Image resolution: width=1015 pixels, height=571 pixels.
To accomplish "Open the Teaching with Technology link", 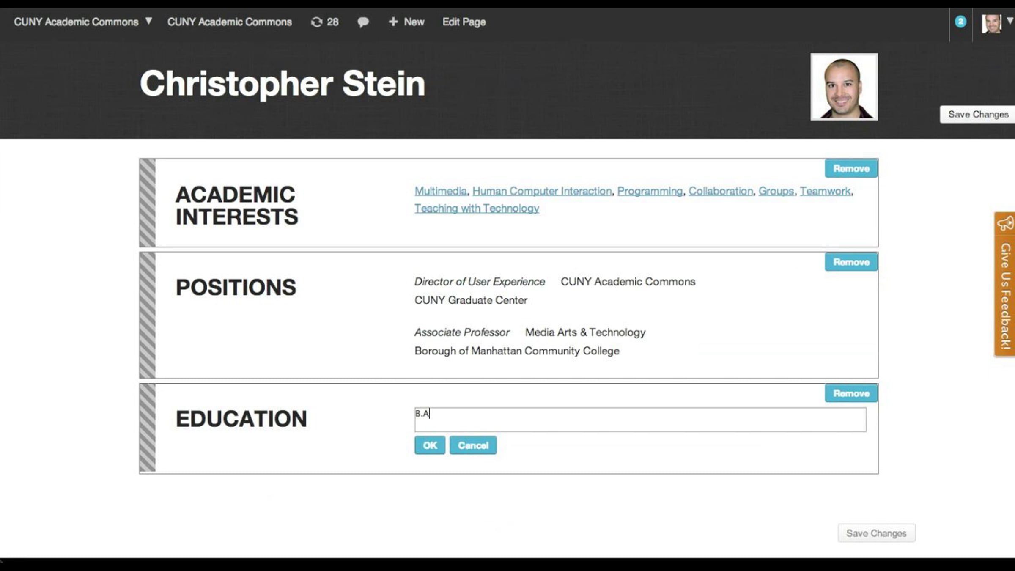I will click(x=477, y=209).
